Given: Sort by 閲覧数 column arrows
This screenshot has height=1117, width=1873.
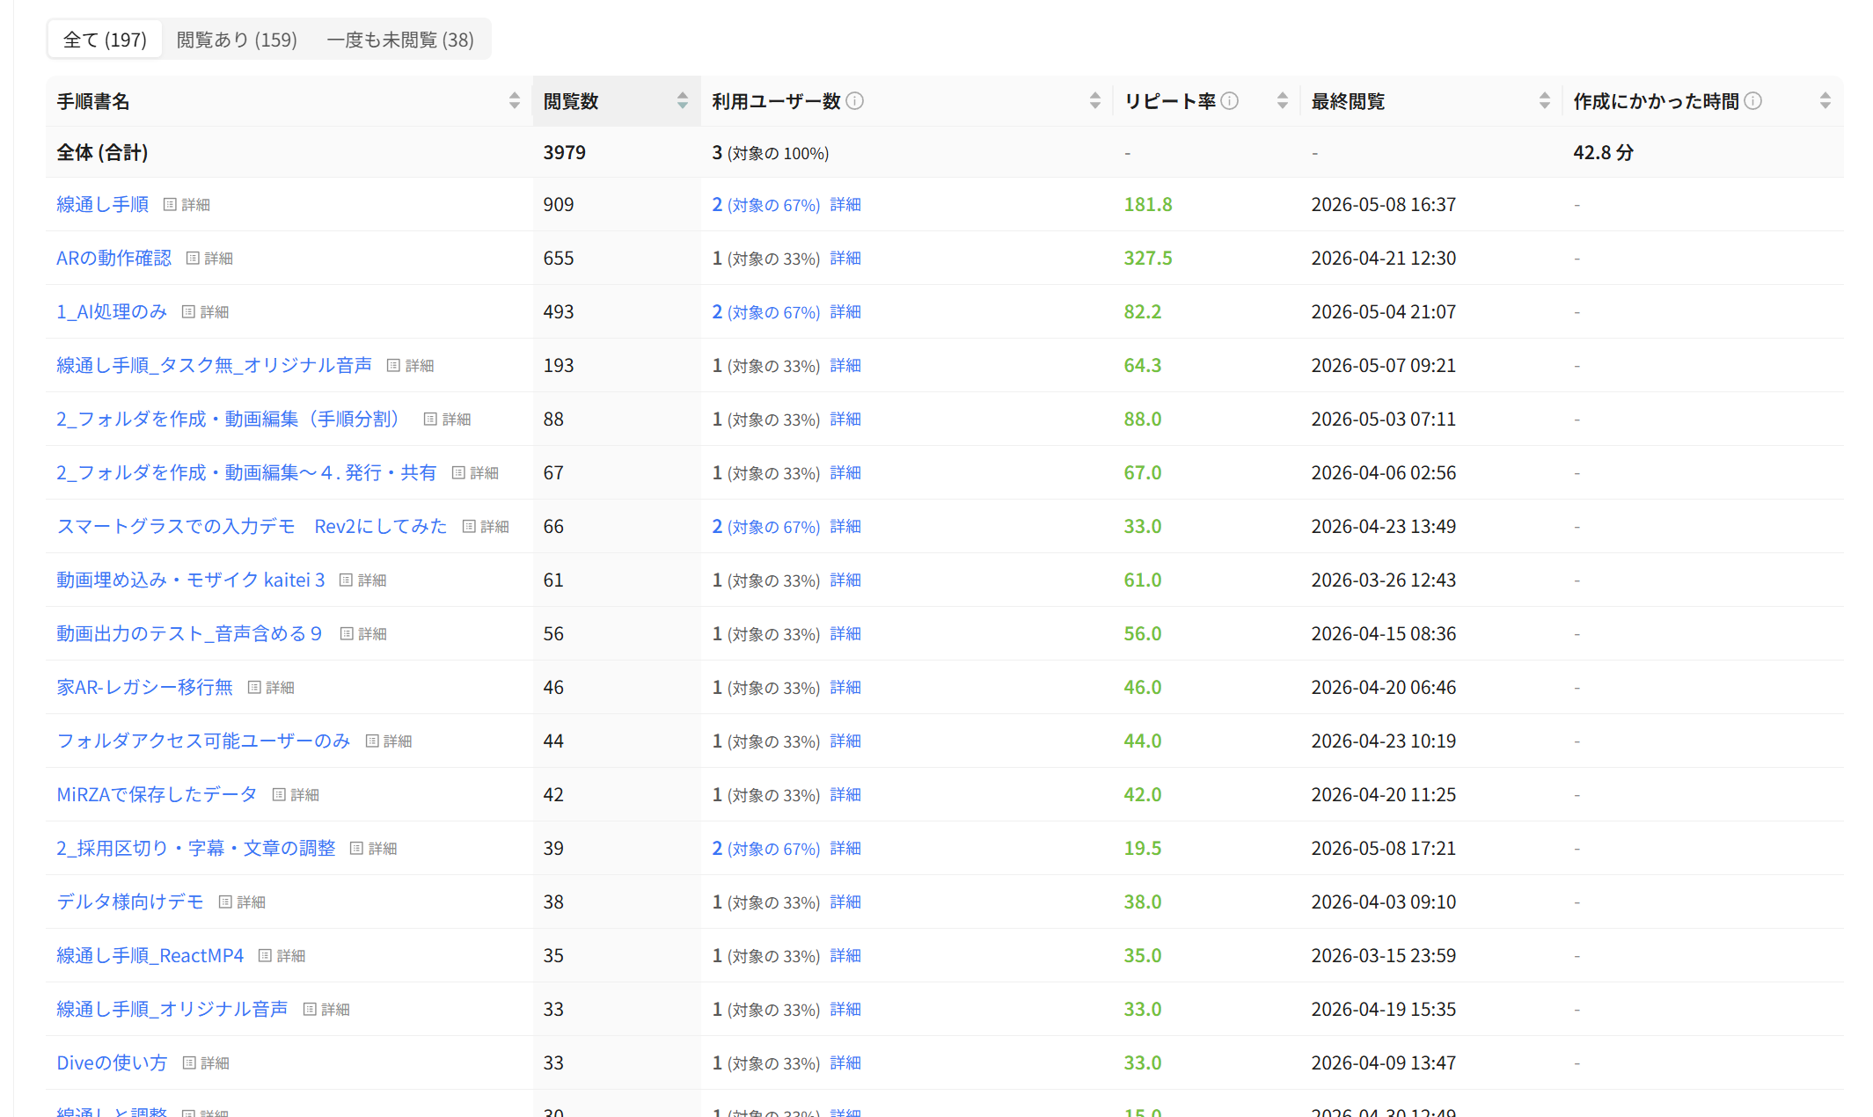Looking at the screenshot, I should (683, 101).
